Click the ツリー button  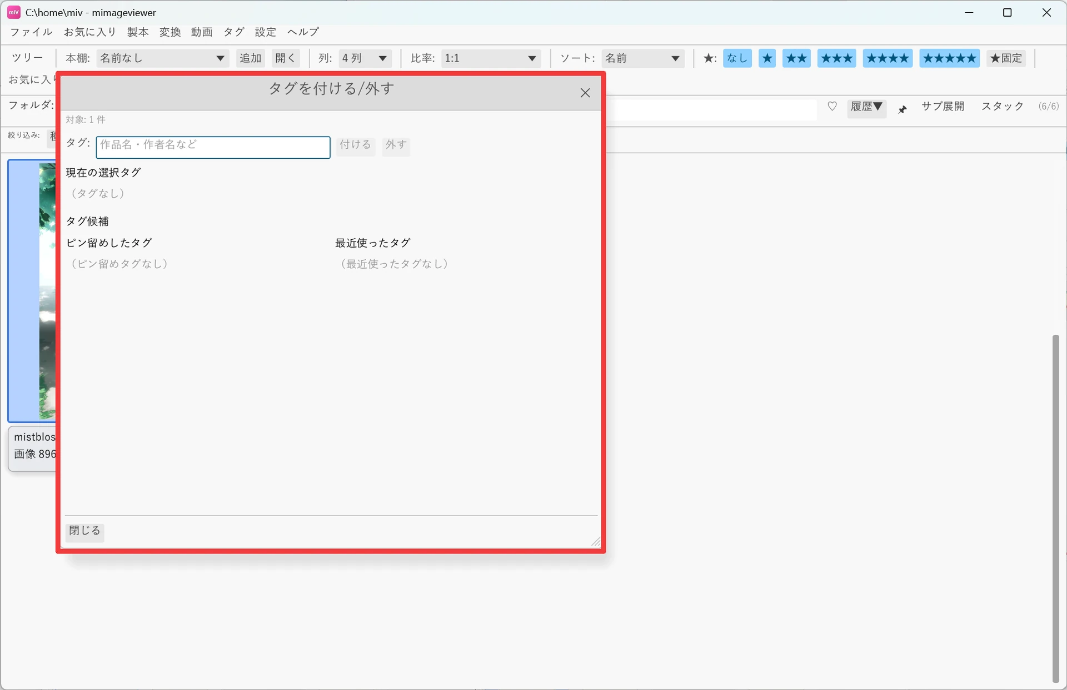click(27, 58)
